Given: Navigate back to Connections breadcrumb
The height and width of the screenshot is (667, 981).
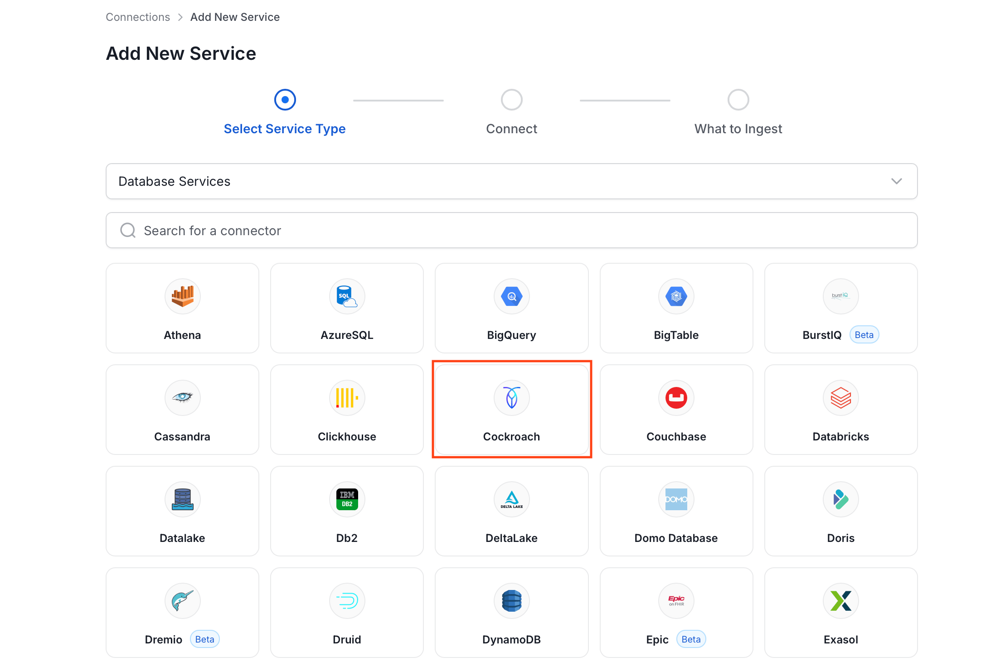Looking at the screenshot, I should (138, 17).
